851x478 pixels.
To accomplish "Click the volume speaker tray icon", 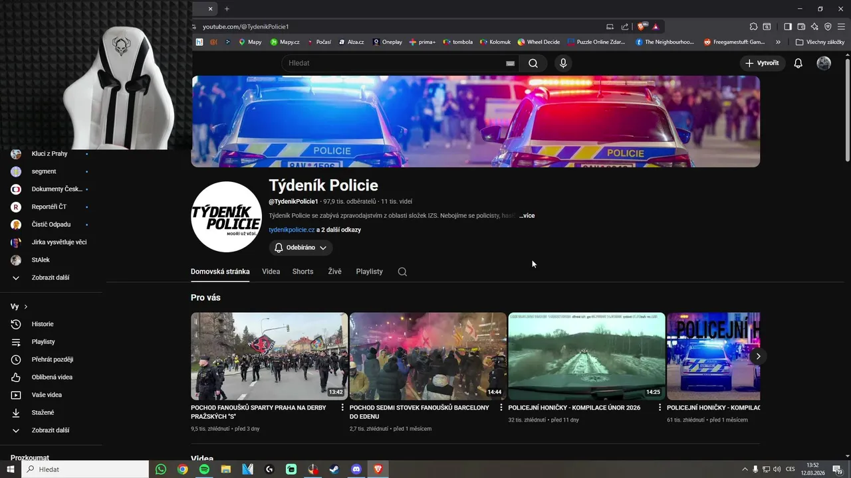I will point(777,469).
